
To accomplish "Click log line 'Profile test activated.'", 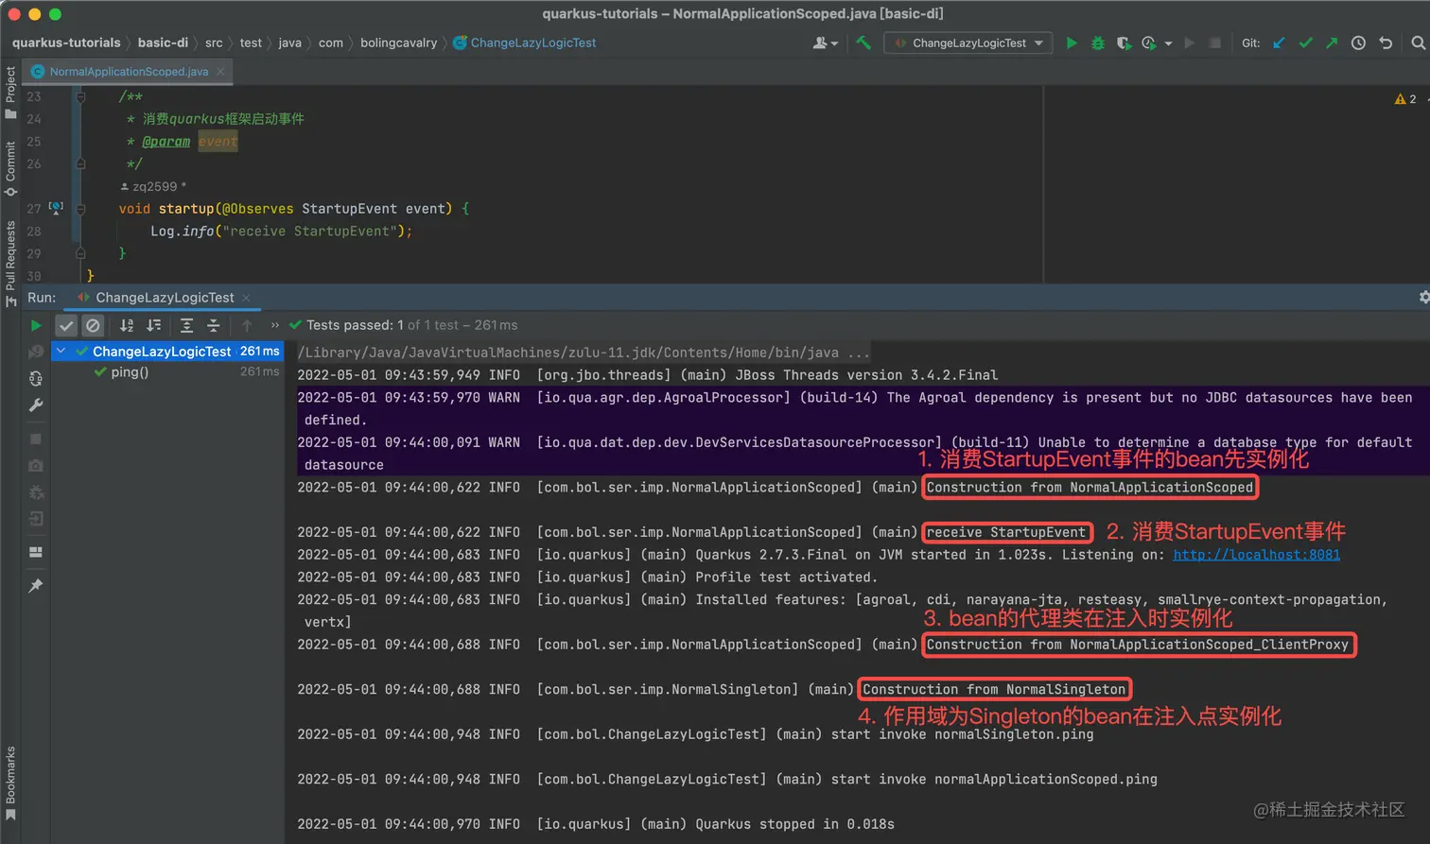I will tap(786, 577).
